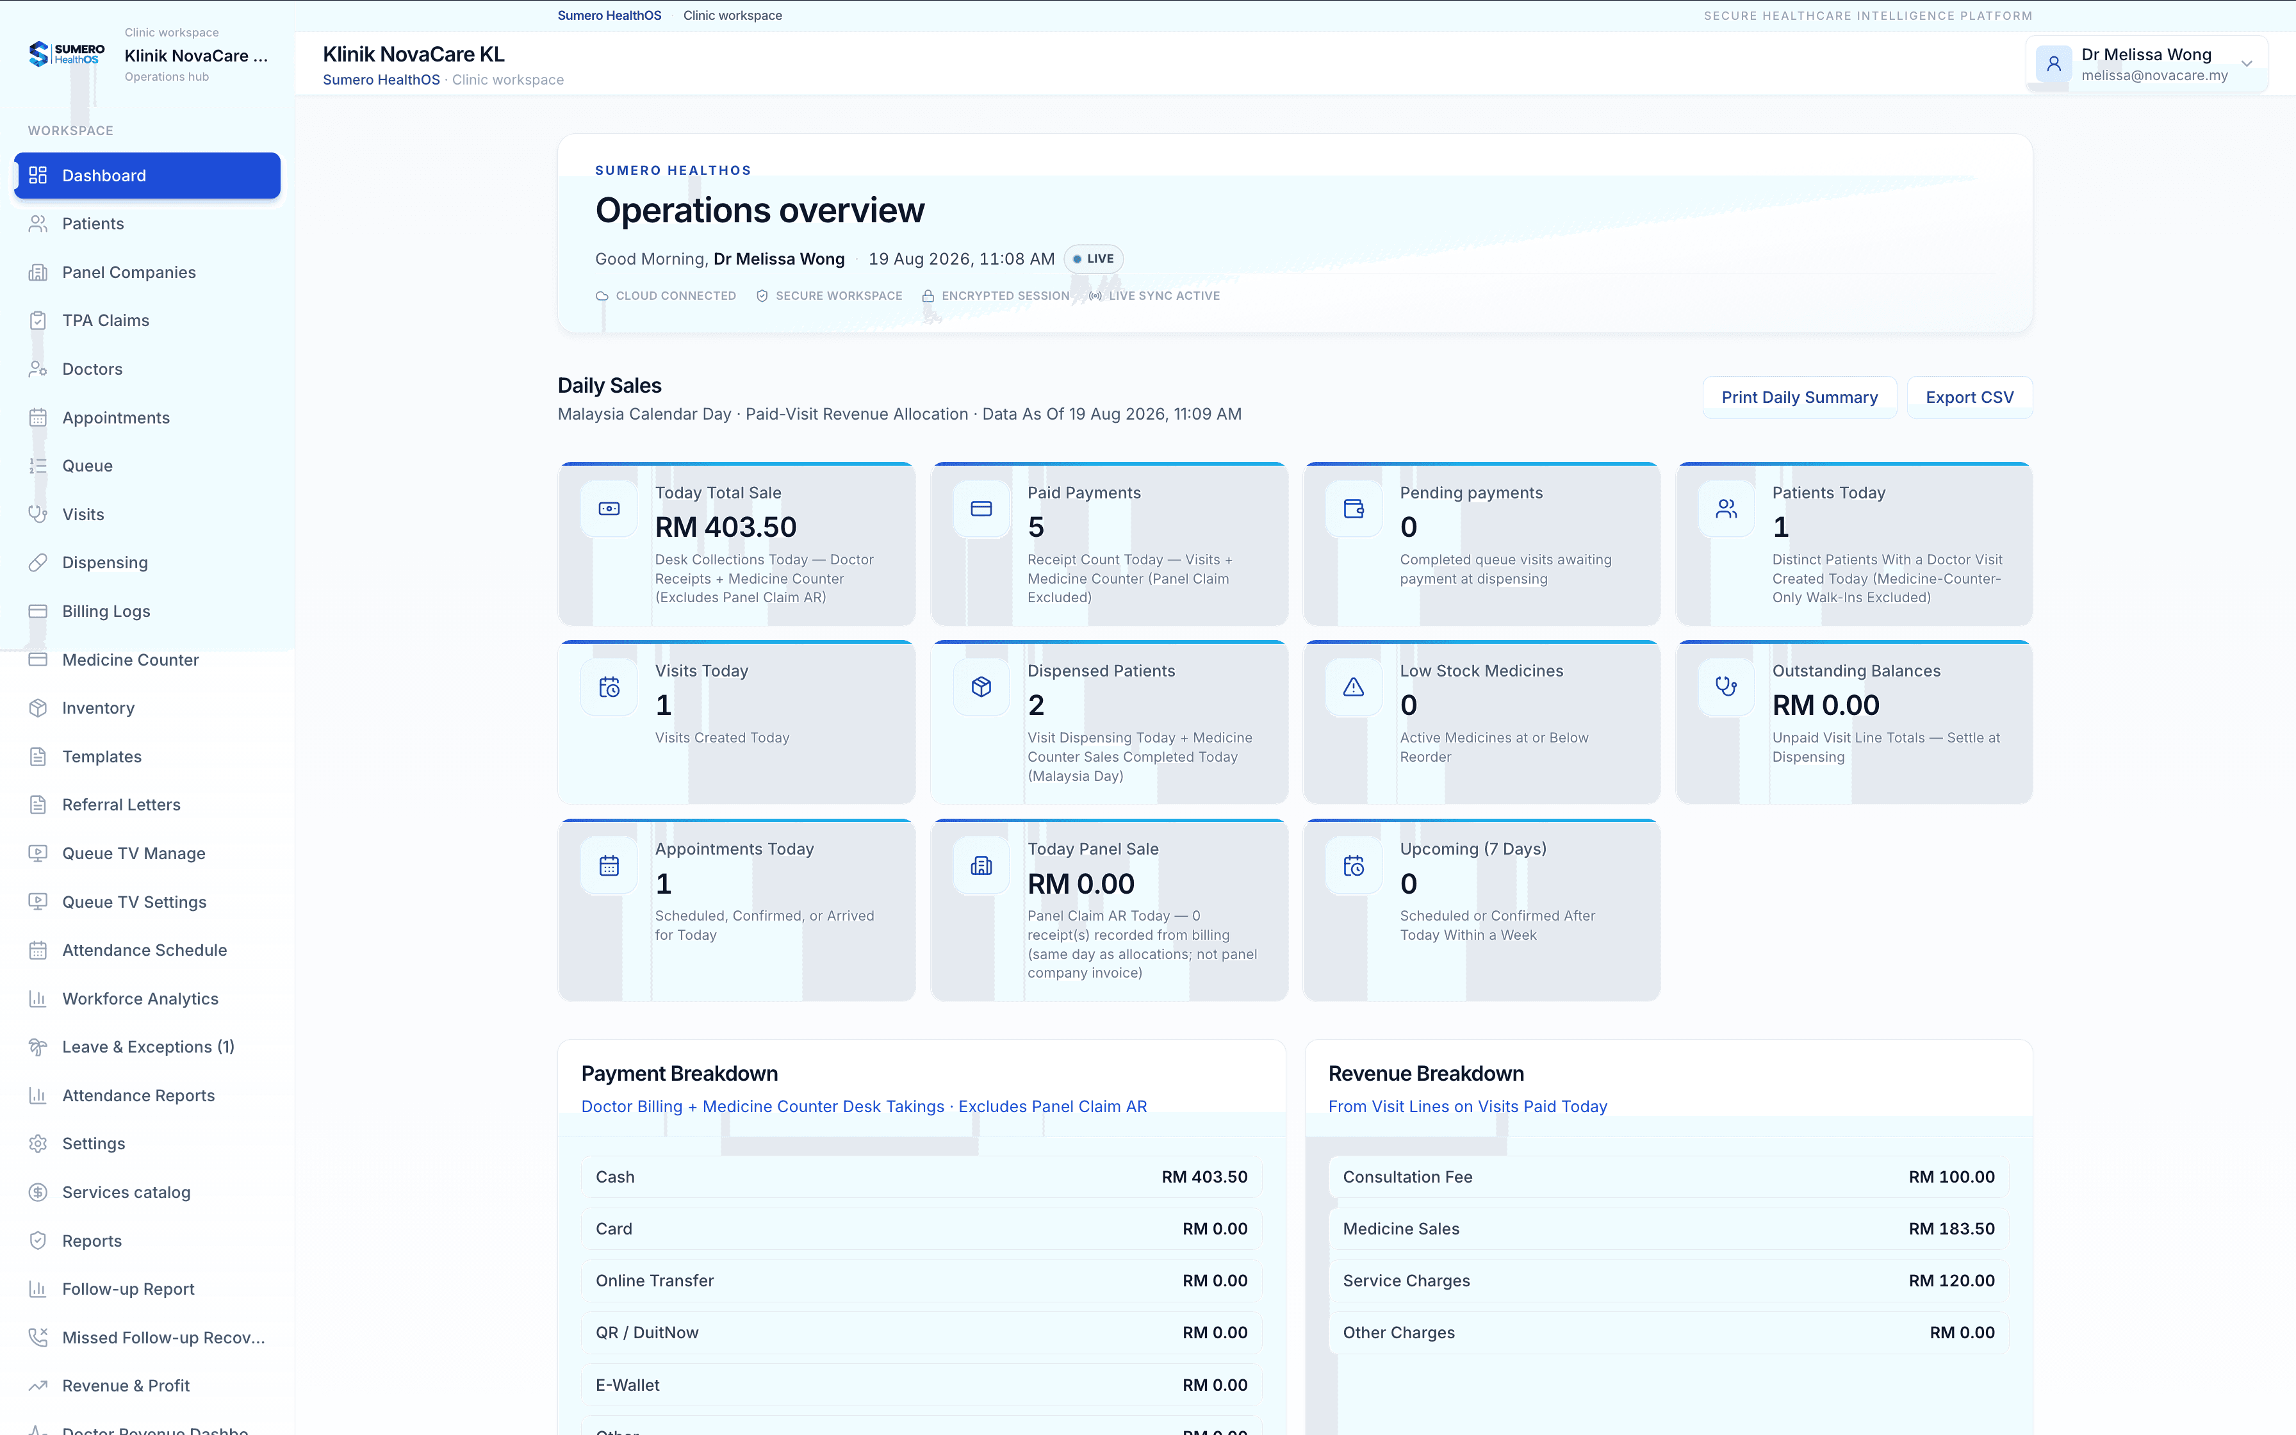Open Attendance Reports from the sidebar
Image resolution: width=2296 pixels, height=1435 pixels.
click(147, 1095)
